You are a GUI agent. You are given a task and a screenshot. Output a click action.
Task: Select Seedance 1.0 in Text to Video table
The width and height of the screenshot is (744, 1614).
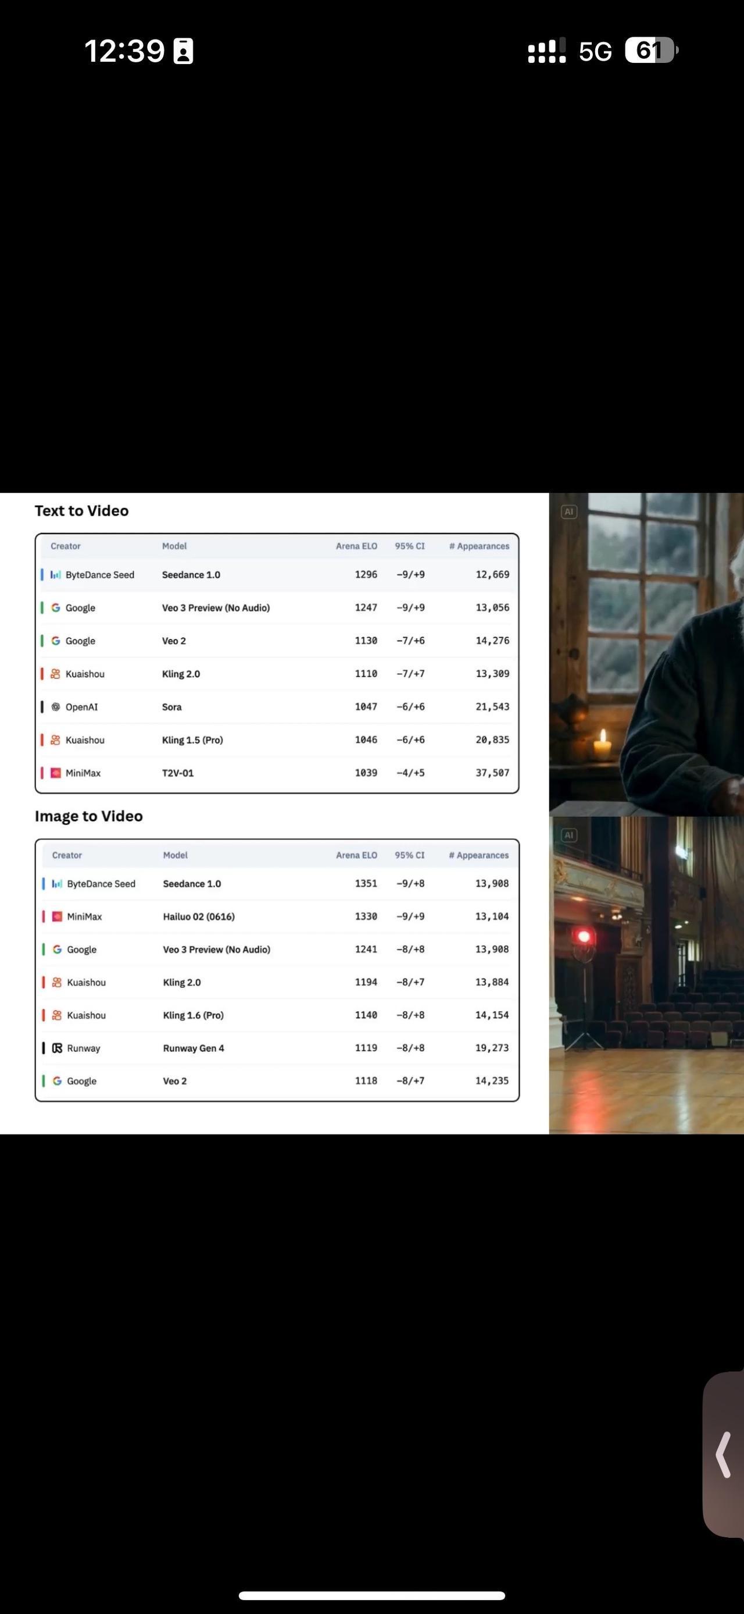coord(191,574)
